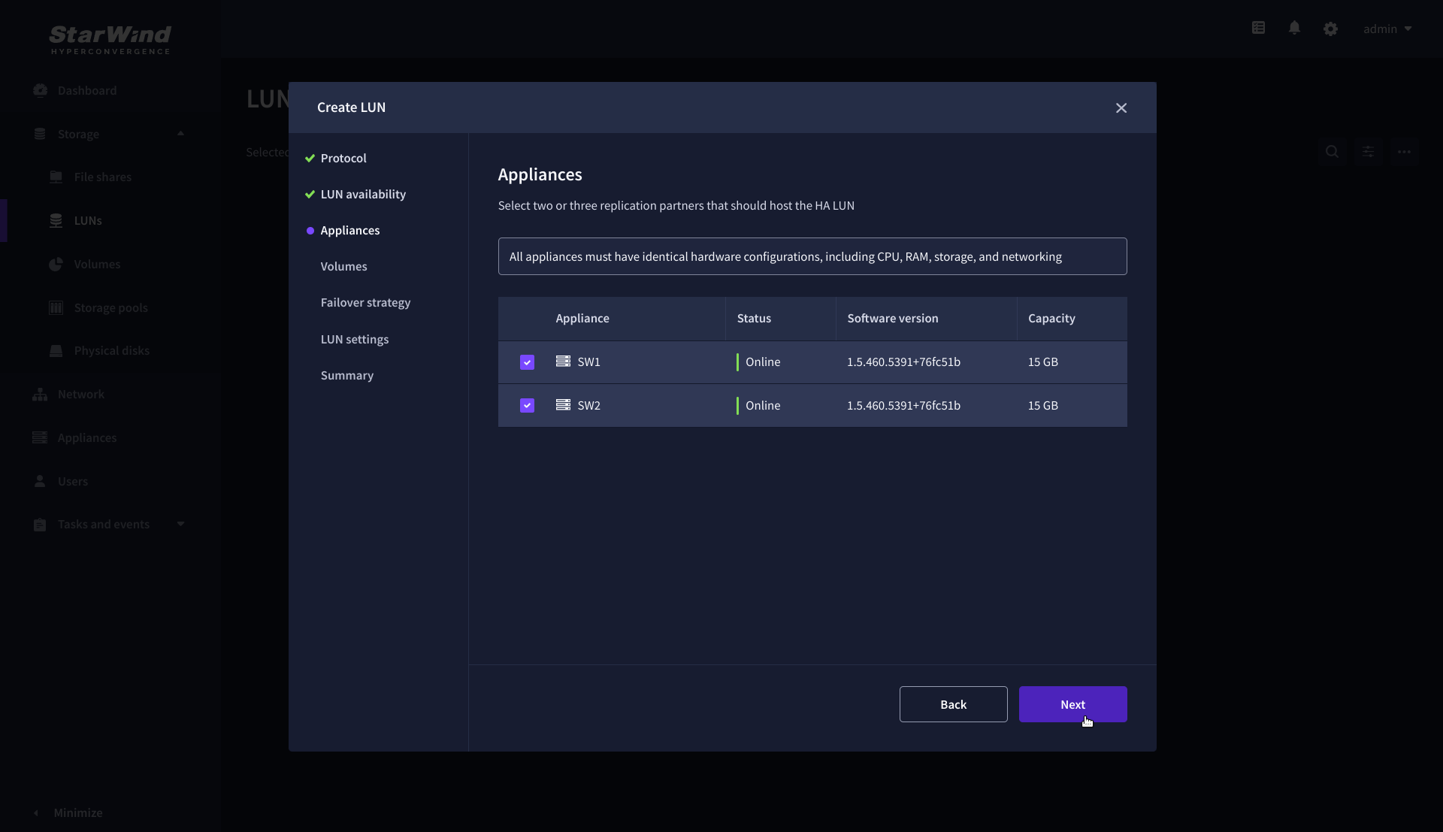Select the Volumes wizard step
Screen dimensions: 1443x832
pyautogui.click(x=343, y=266)
